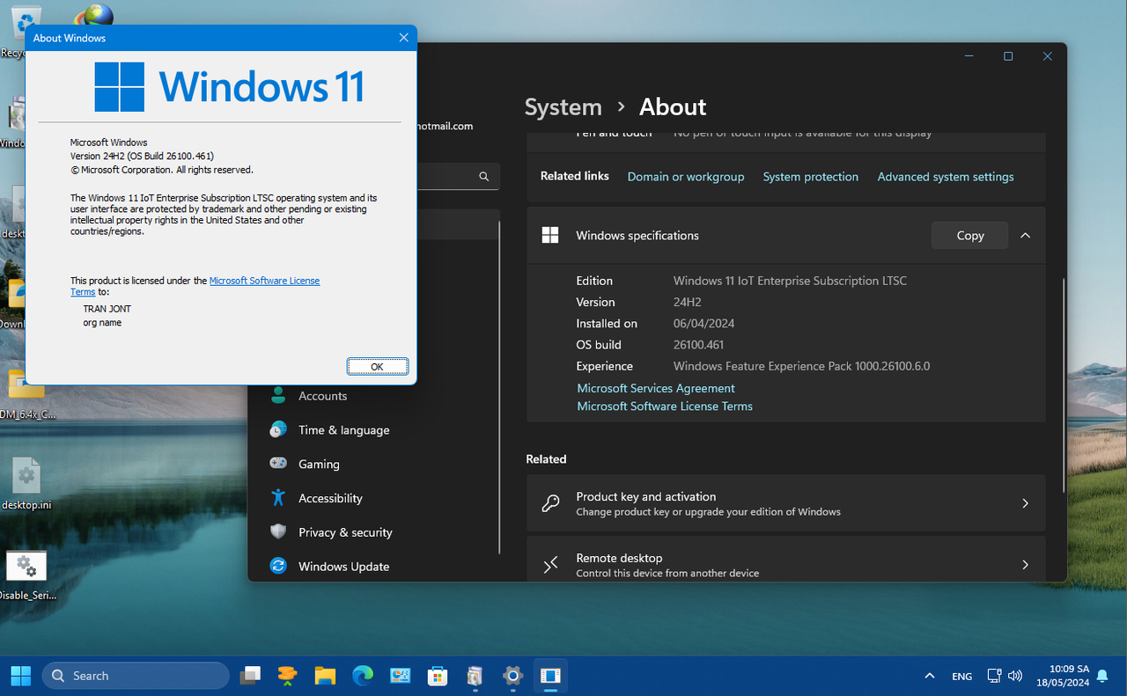The image size is (1127, 696).
Task: Open the Microsoft Services Agreement link
Action: [x=656, y=388]
